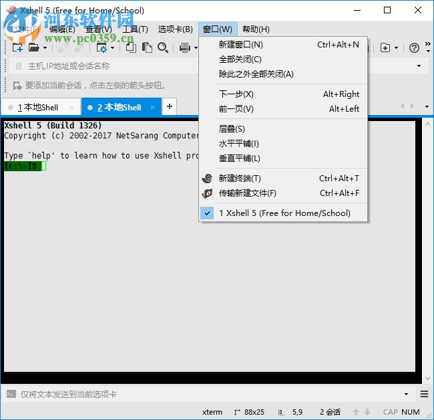Open the 选项卡(B) menu
The height and width of the screenshot is (420, 434).
pyautogui.click(x=175, y=29)
